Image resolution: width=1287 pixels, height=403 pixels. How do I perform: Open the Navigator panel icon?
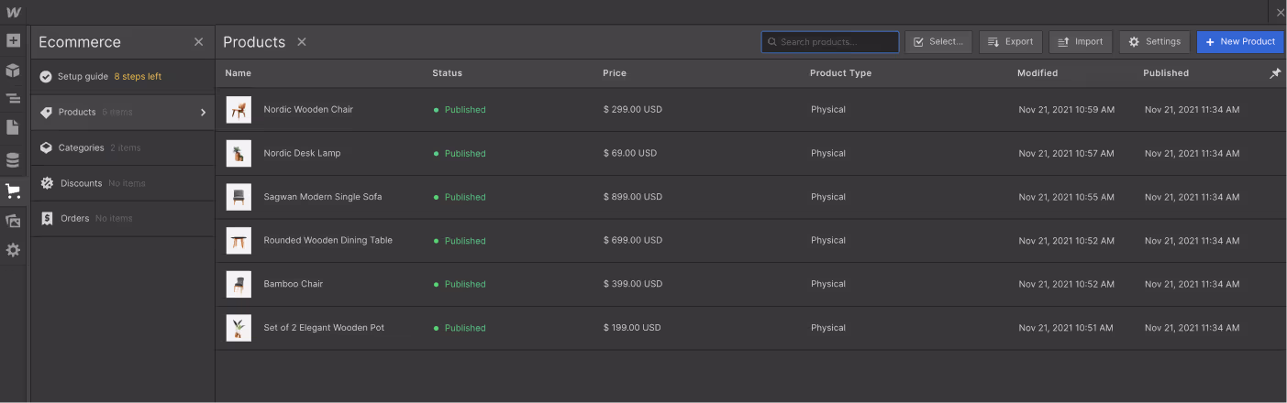[x=13, y=99]
